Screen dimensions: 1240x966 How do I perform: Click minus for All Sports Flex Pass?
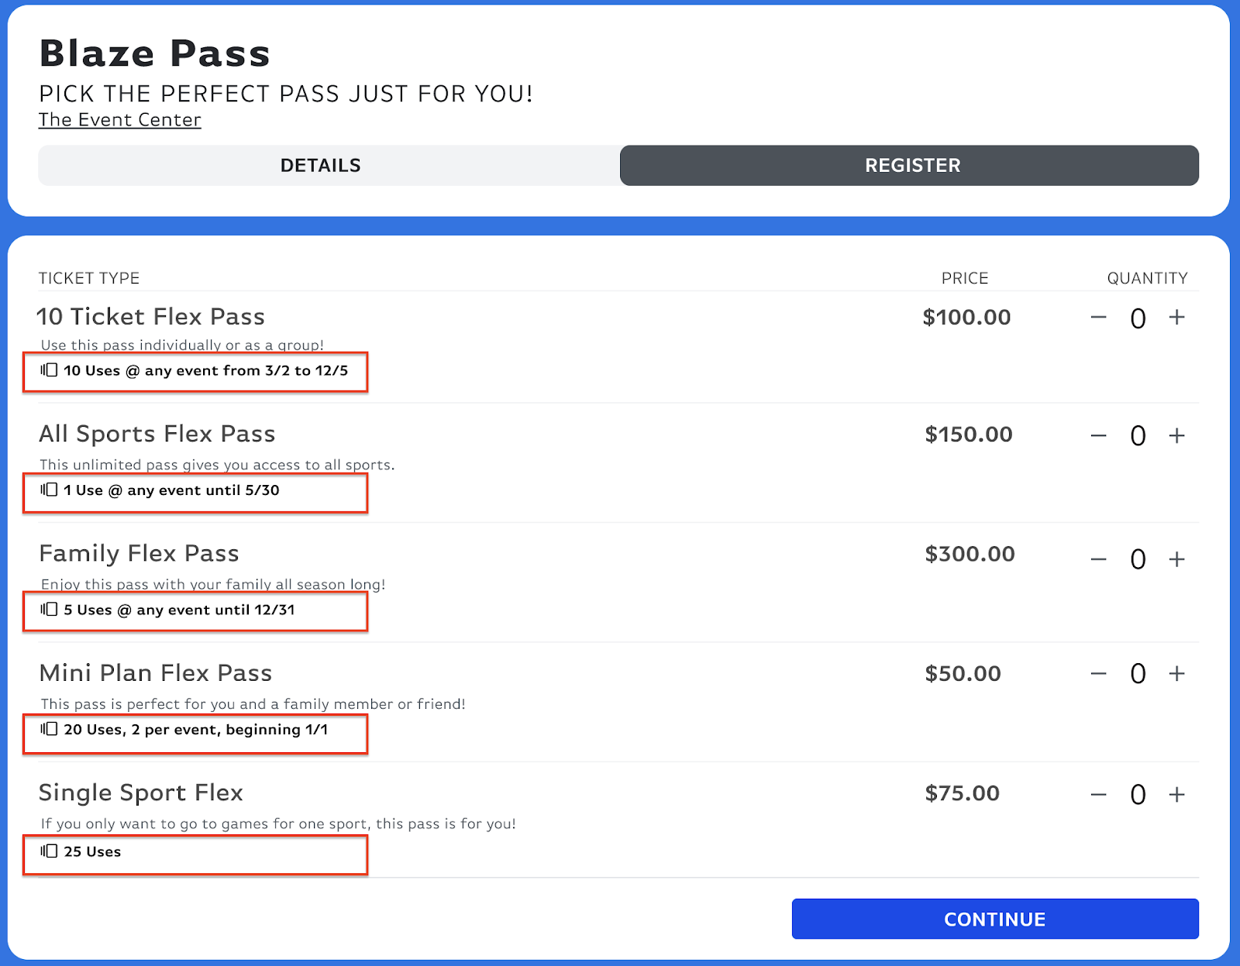coord(1098,436)
